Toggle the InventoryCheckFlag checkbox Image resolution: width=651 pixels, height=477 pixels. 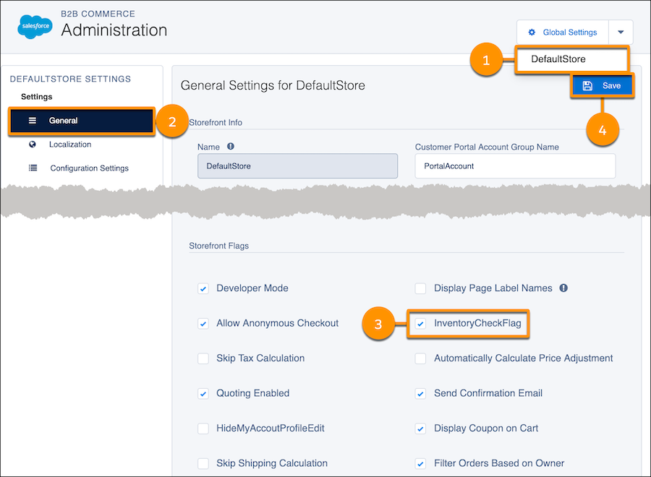point(421,324)
